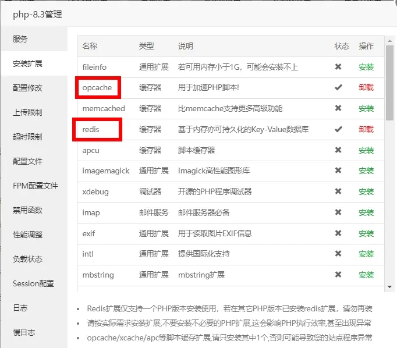Click the X status icon for fileinfo

[x=338, y=66]
